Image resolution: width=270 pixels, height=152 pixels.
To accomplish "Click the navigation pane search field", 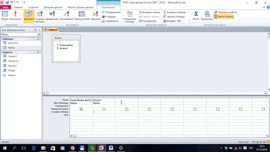I will pyautogui.click(x=19, y=35).
